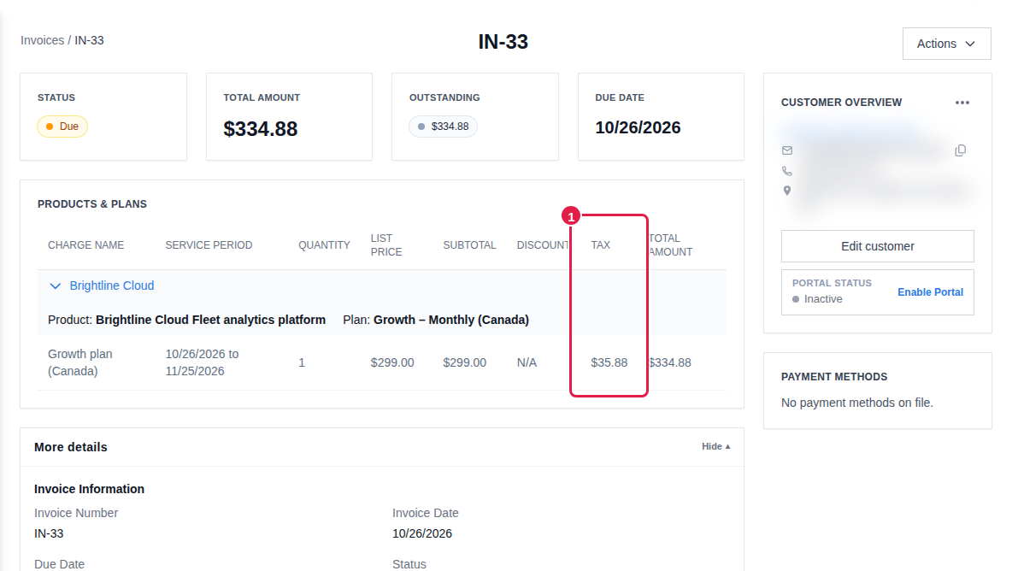1012x571 pixels.
Task: Click the quantity value 1
Action: [302, 363]
